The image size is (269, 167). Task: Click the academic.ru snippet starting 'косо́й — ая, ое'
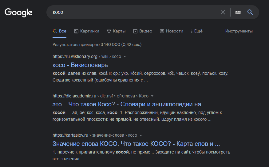(x=137, y=116)
